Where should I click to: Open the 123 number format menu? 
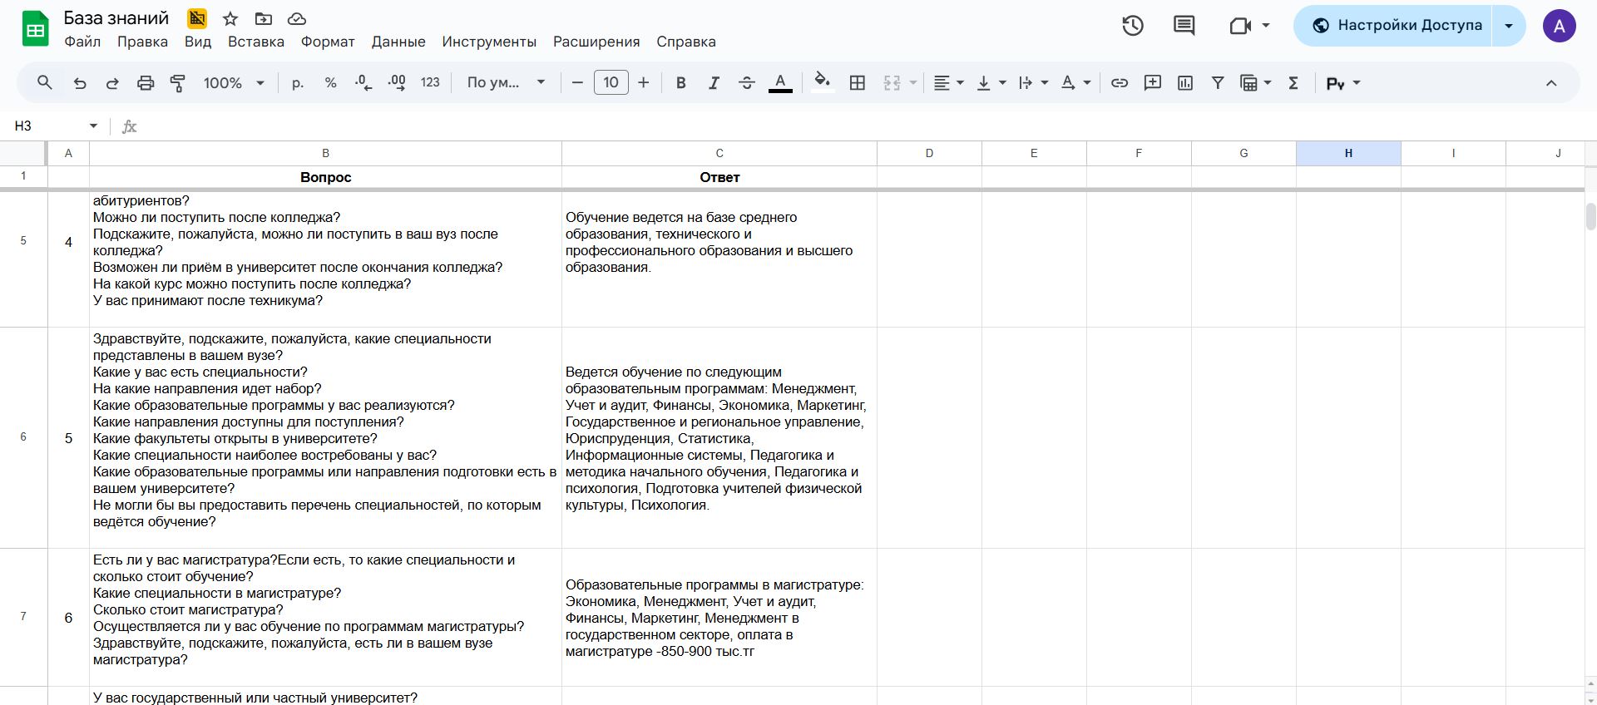pos(430,82)
